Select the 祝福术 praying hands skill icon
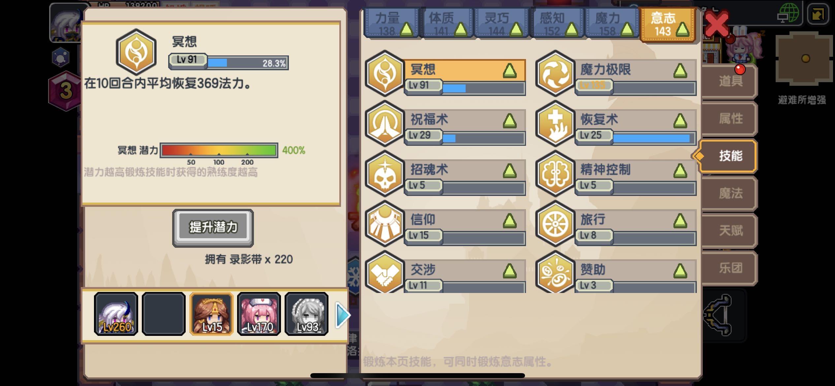The image size is (835, 386). click(385, 123)
